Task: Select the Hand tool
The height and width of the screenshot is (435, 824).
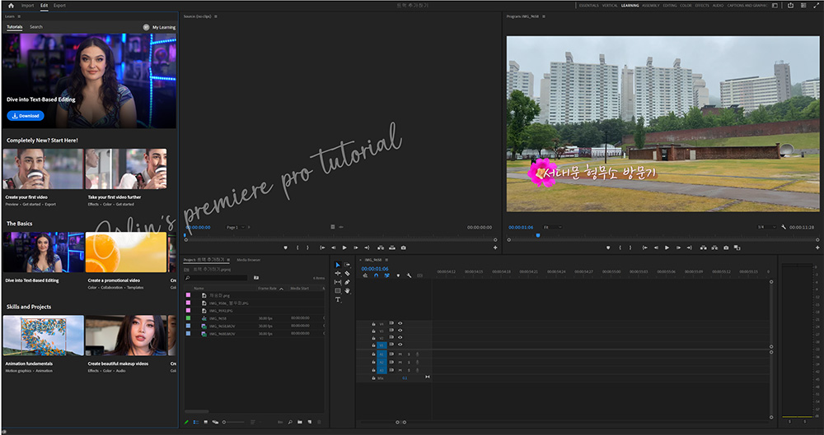Action: click(347, 291)
